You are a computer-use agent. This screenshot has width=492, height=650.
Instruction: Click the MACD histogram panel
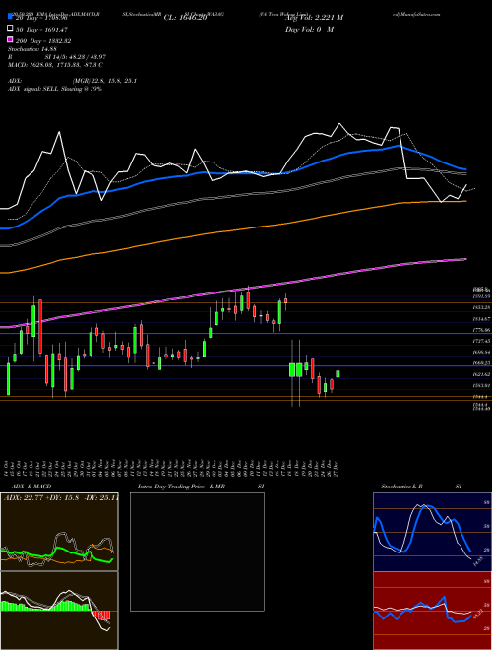[59, 611]
